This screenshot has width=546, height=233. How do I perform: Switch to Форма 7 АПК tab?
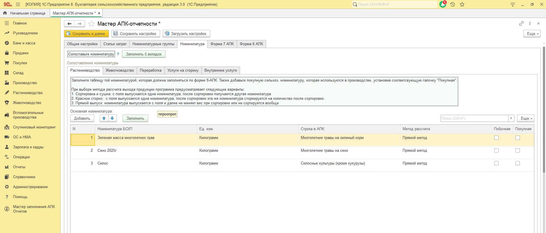tap(222, 44)
